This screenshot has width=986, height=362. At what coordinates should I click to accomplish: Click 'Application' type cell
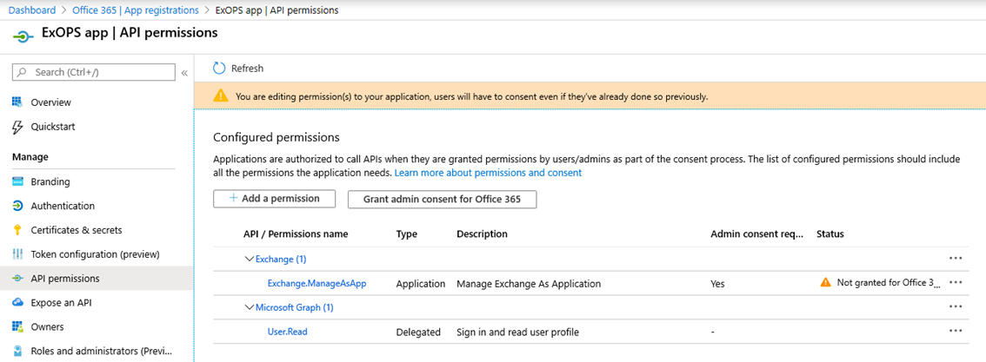point(421,284)
